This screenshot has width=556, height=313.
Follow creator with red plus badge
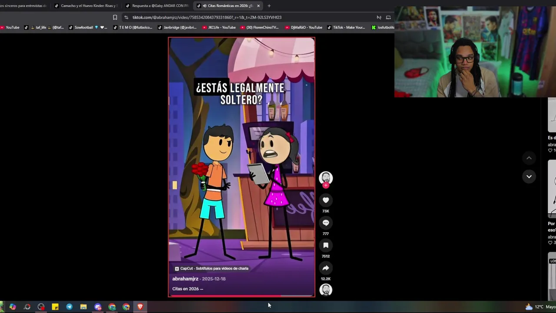click(326, 186)
